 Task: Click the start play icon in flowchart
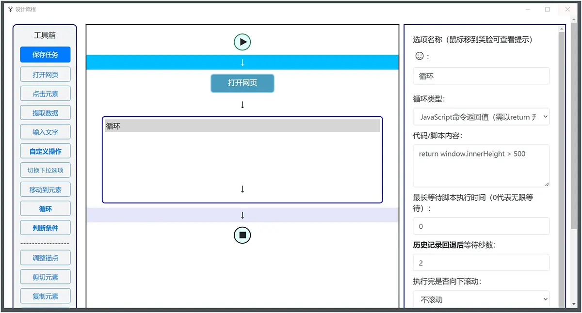coord(242,42)
